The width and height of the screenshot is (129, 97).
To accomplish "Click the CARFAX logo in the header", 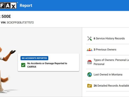I will (x=8, y=6).
